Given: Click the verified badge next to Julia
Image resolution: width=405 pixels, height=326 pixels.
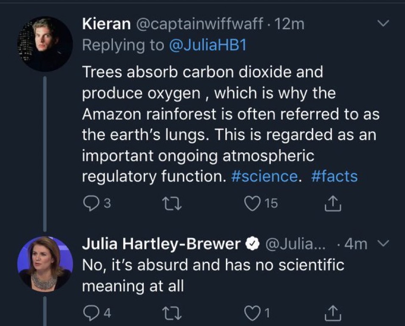Looking at the screenshot, I should (x=253, y=244).
